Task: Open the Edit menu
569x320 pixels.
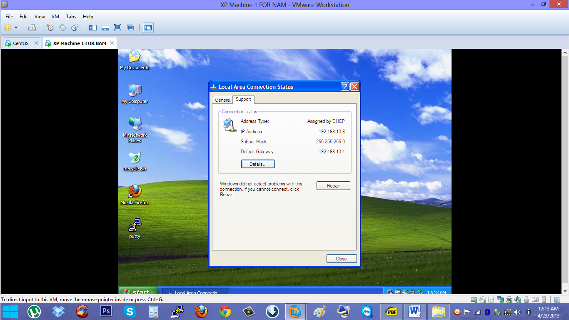Action: coord(24,17)
